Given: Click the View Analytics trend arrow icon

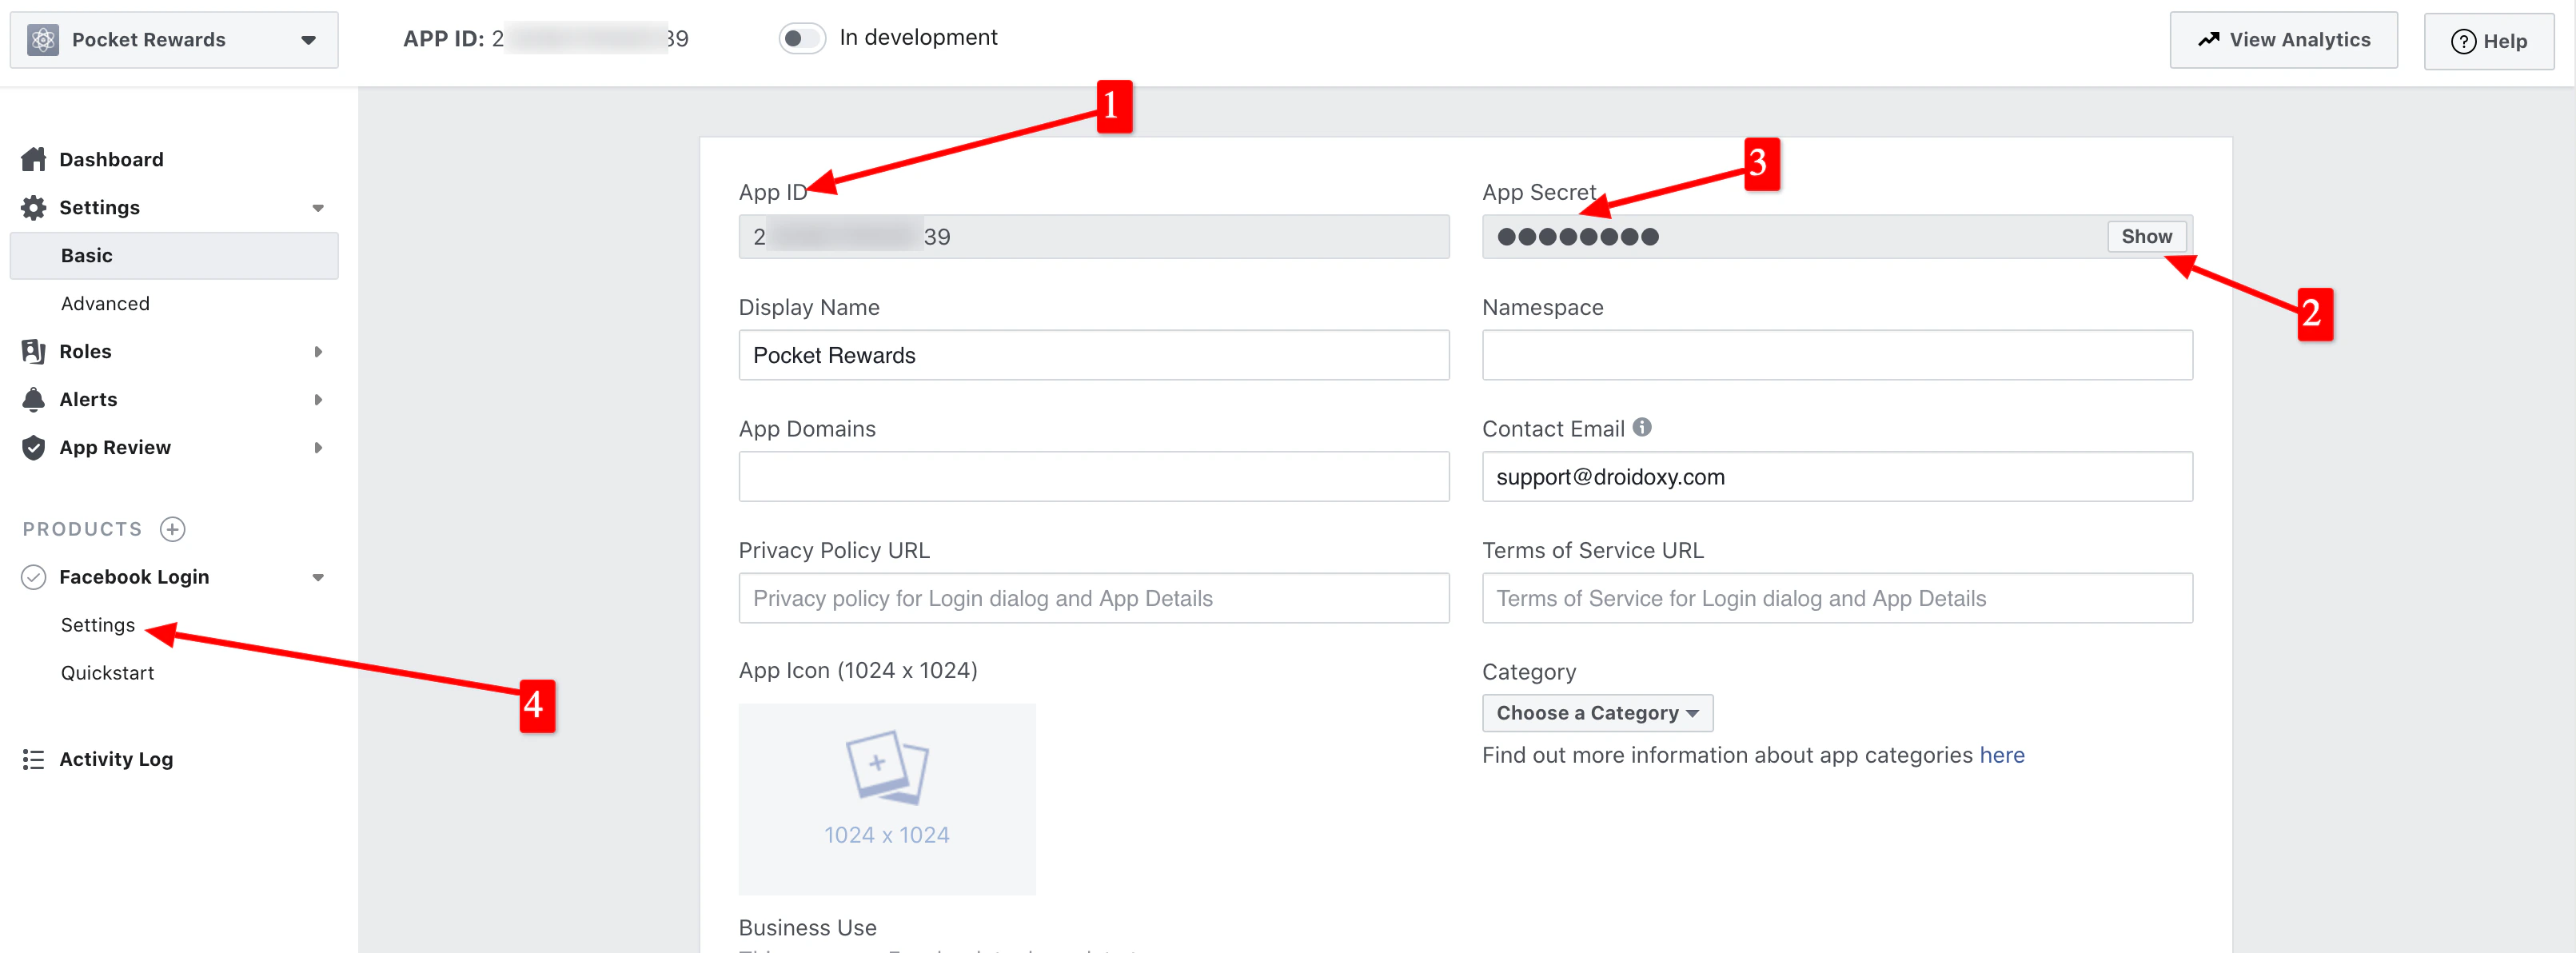Looking at the screenshot, I should 2209,39.
